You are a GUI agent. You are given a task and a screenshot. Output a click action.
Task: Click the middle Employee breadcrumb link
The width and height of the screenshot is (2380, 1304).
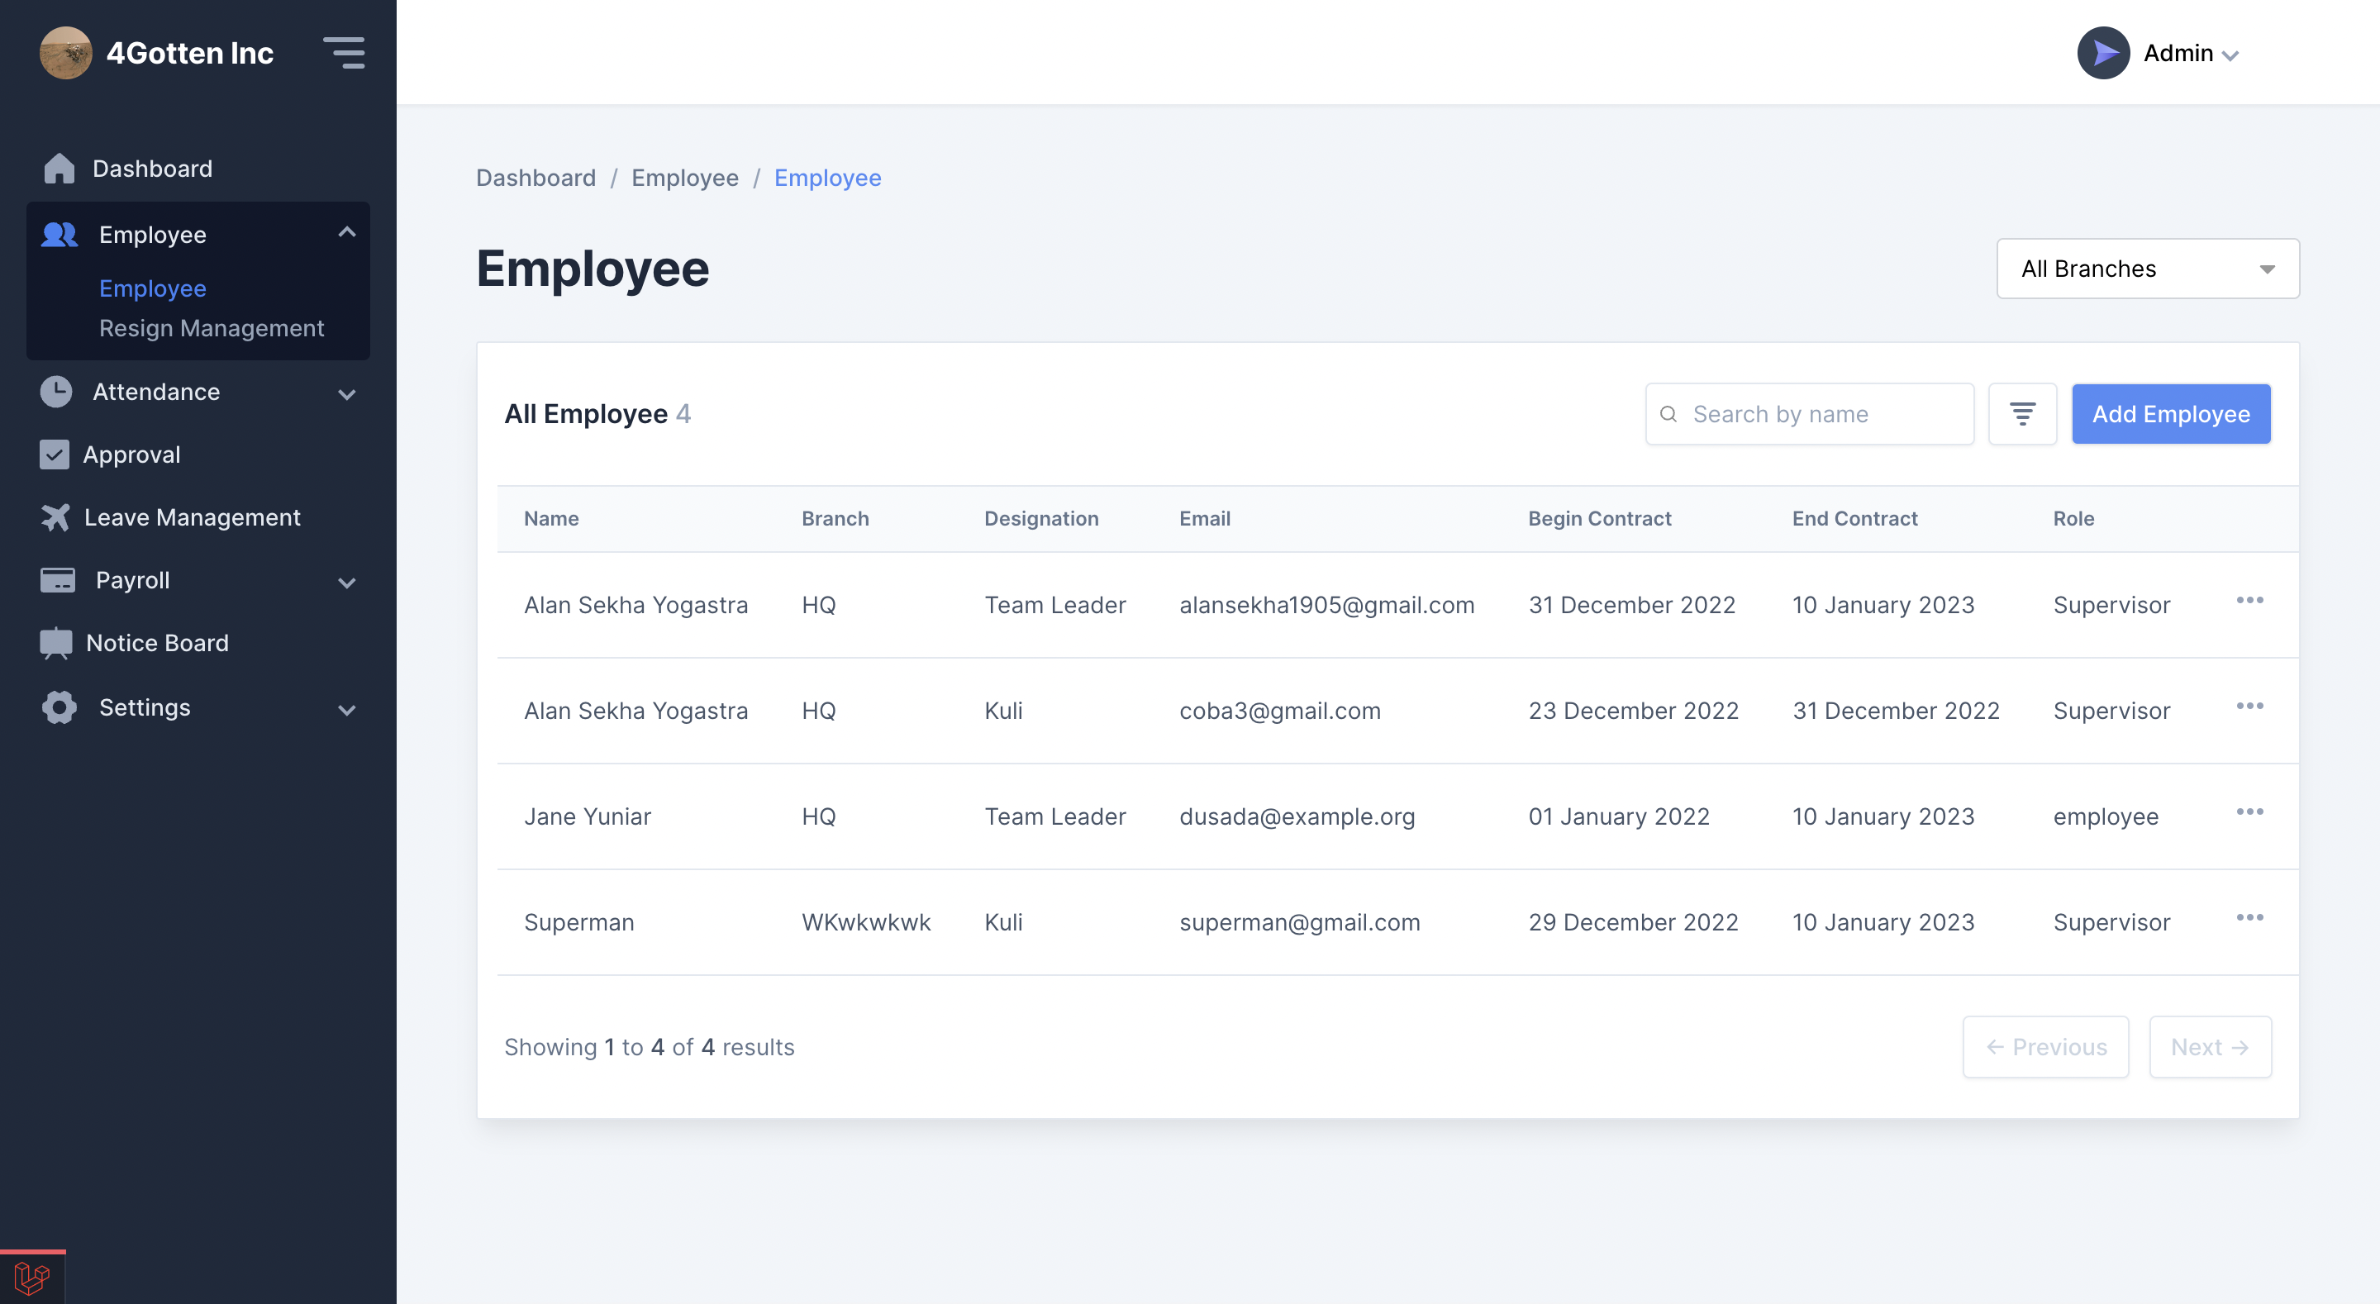tap(684, 178)
